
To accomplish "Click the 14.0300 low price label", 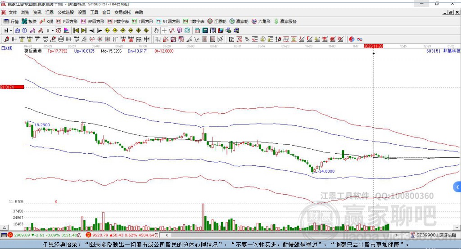I will click(x=327, y=171).
